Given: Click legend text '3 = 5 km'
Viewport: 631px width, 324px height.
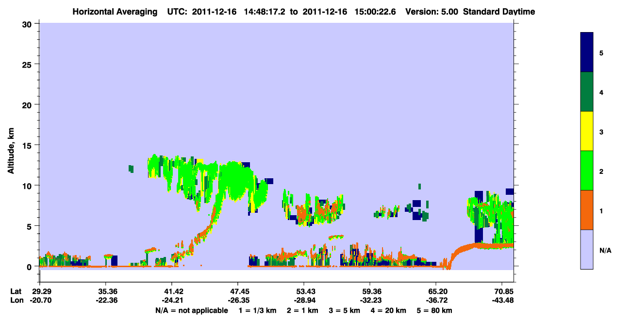Looking at the screenshot, I should click(345, 310).
